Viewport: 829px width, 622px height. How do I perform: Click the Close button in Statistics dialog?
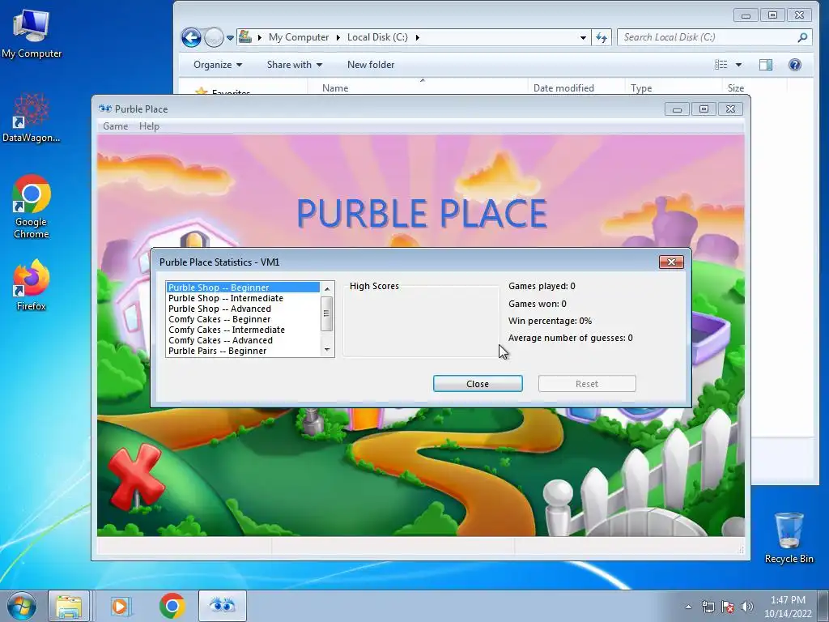tap(478, 383)
